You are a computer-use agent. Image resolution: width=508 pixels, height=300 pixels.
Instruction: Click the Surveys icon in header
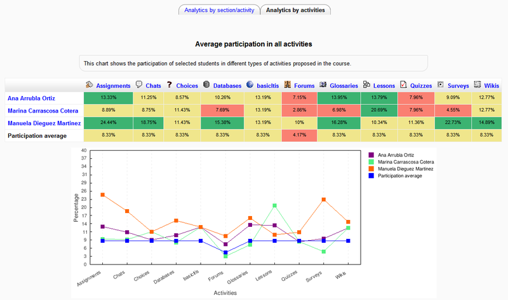coord(440,85)
